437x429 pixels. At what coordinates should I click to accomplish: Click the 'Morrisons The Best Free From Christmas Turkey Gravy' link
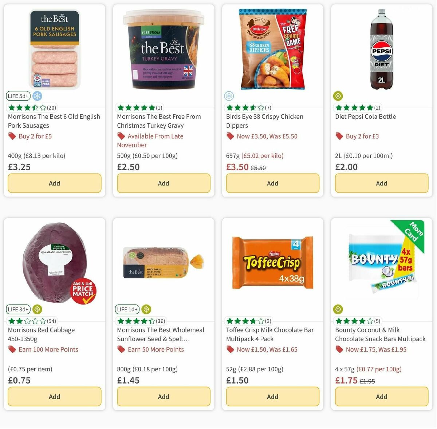(159, 121)
